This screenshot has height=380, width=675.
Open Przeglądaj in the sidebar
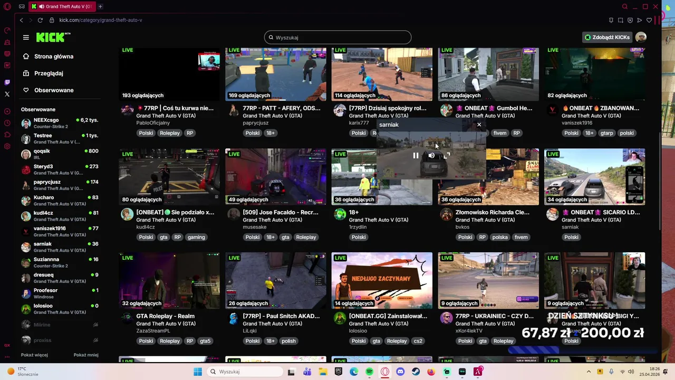pos(49,73)
